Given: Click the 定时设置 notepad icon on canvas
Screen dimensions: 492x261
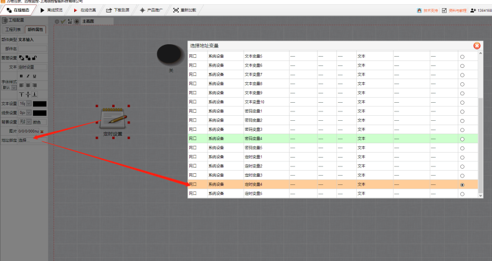Looking at the screenshot, I should tap(113, 118).
